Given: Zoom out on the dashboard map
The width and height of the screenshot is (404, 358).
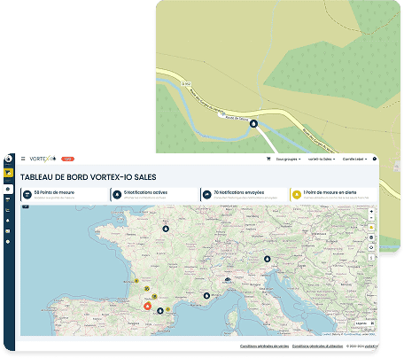Looking at the screenshot, I should point(371,218).
